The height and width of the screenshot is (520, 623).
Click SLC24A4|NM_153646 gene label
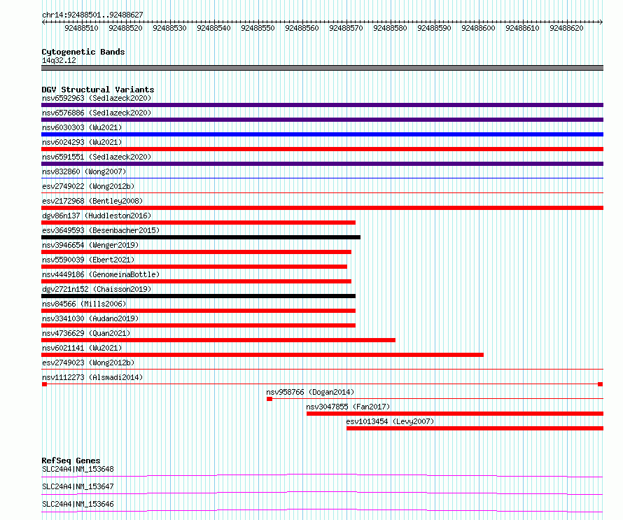point(78,504)
